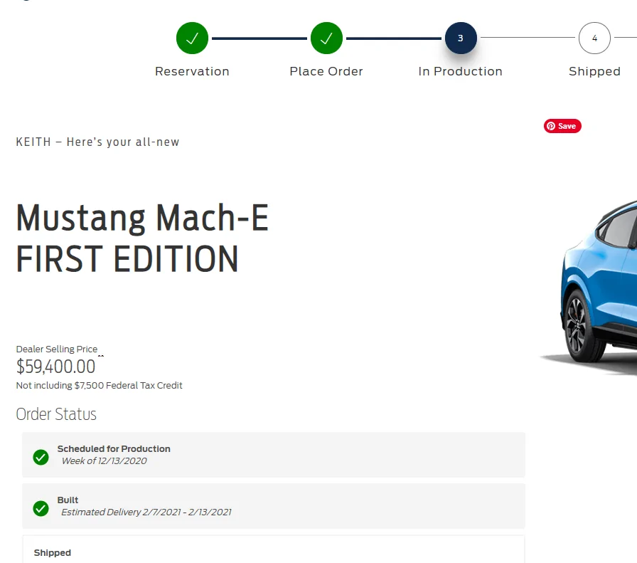637x563 pixels.
Task: Click the Scheduled for Production green check icon
Action: (41, 457)
